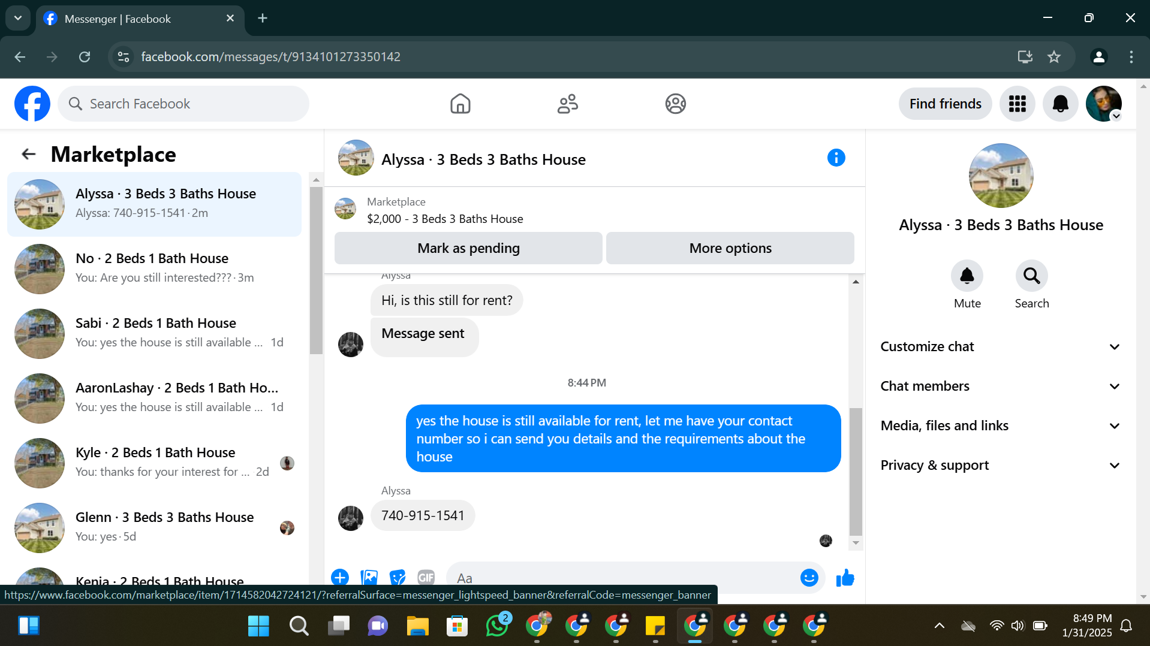Screen dimensions: 1150x646
Task: Open the Friends icon in top navigation
Action: click(567, 104)
